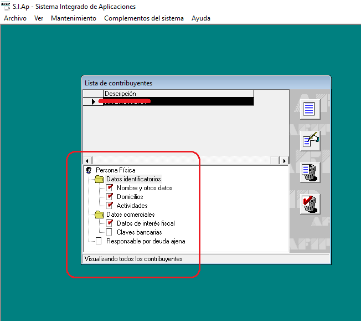The width and height of the screenshot is (361, 321).
Task: Click the new taxpayer document icon
Action: (x=308, y=108)
